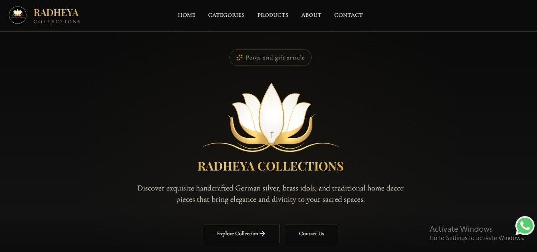Click the RADHEYA brand name in header
This screenshot has height=252, width=537.
coord(56,13)
